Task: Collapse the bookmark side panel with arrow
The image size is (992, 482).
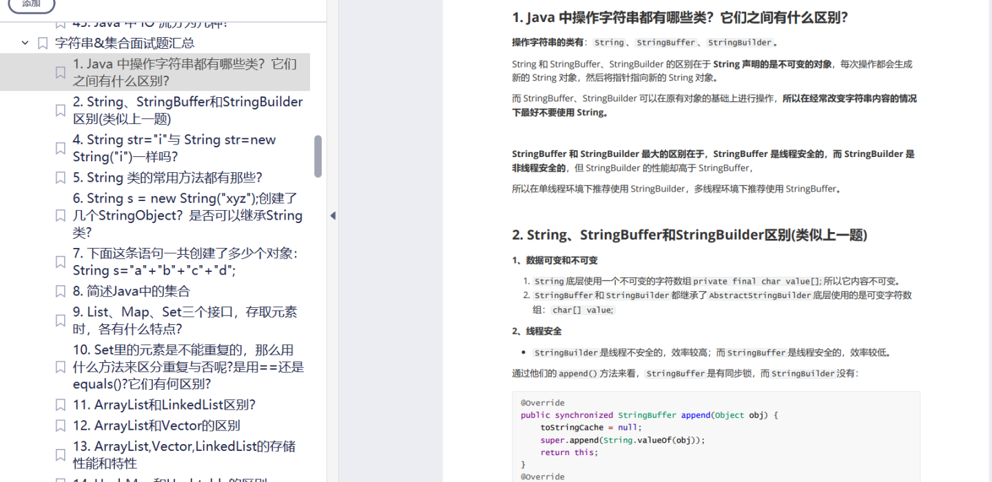Action: (x=333, y=216)
